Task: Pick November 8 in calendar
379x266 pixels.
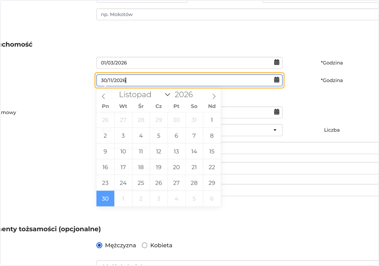Action: pos(212,136)
